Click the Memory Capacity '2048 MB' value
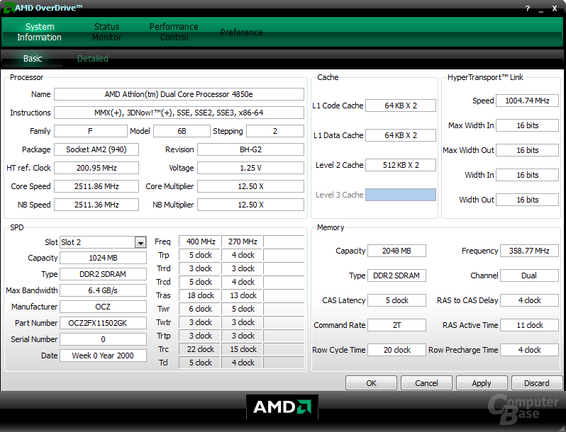Image resolution: width=566 pixels, height=432 pixels. [396, 251]
